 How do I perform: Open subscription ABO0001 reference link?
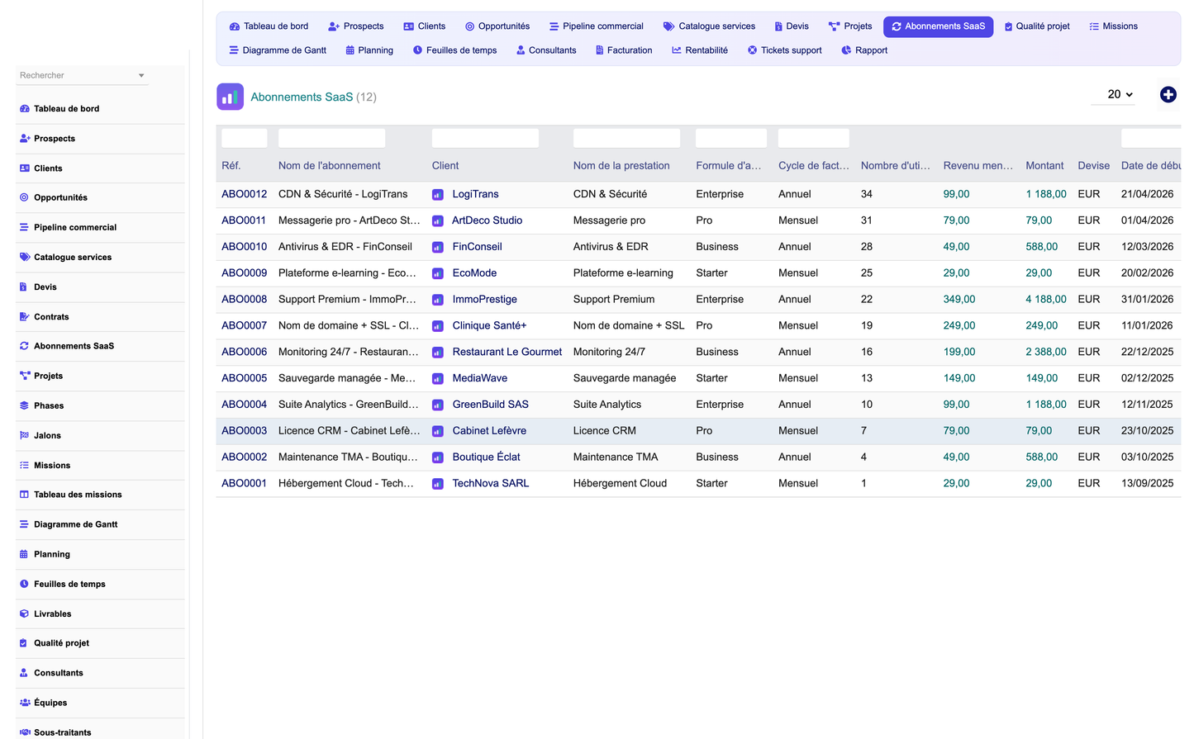click(x=245, y=483)
